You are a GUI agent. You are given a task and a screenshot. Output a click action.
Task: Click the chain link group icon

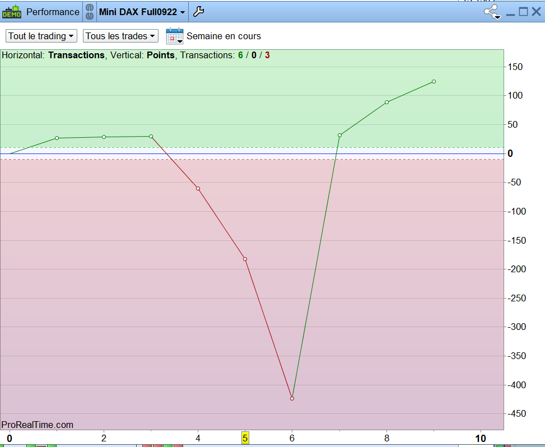click(x=90, y=12)
